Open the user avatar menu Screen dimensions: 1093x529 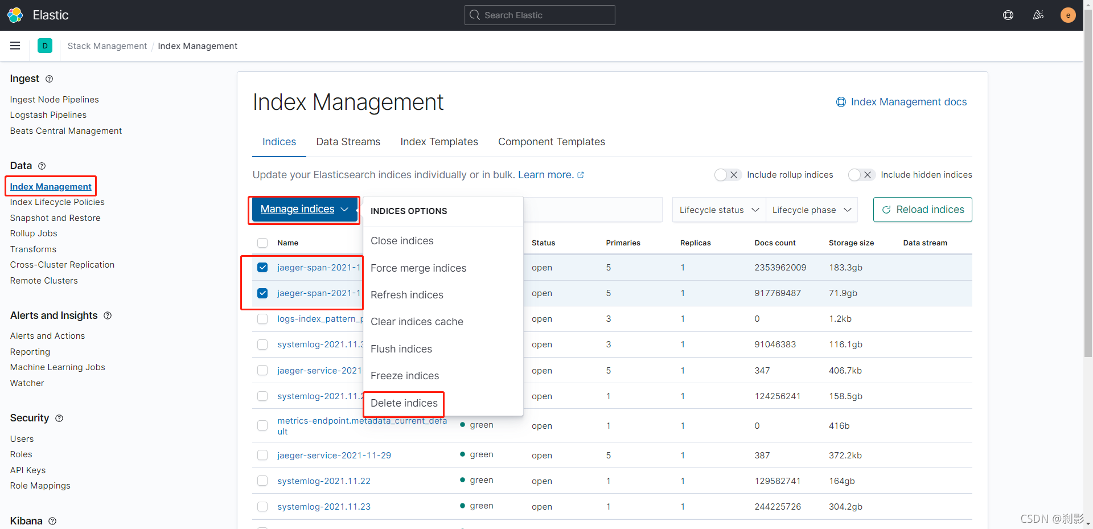(x=1068, y=15)
